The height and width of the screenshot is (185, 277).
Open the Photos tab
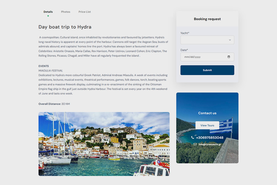65,12
